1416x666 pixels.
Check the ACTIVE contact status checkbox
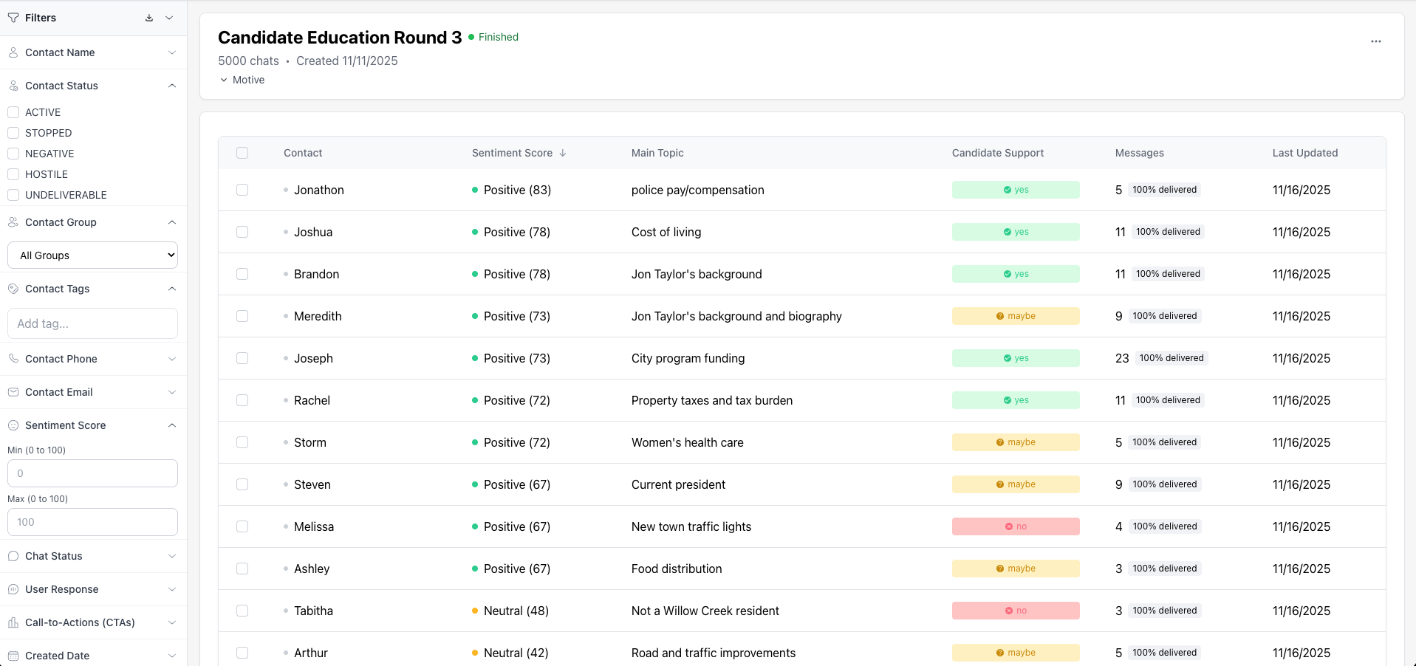tap(13, 112)
